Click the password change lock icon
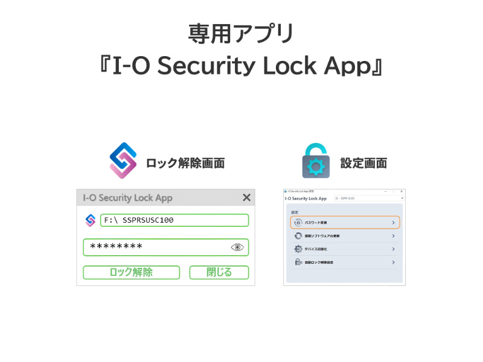 (x=298, y=222)
